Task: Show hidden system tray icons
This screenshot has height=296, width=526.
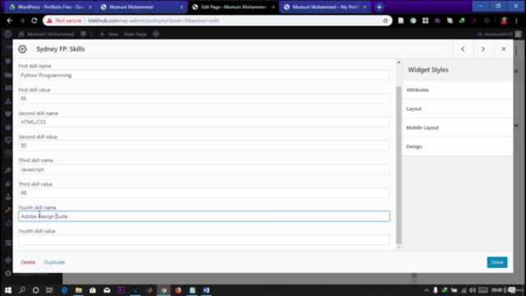Action: (427, 290)
